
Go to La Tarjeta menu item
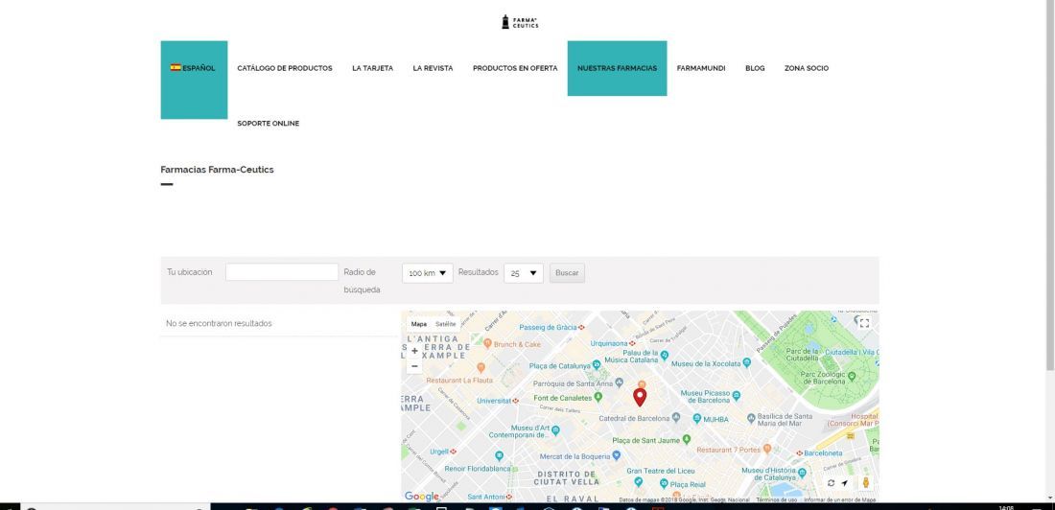click(373, 68)
